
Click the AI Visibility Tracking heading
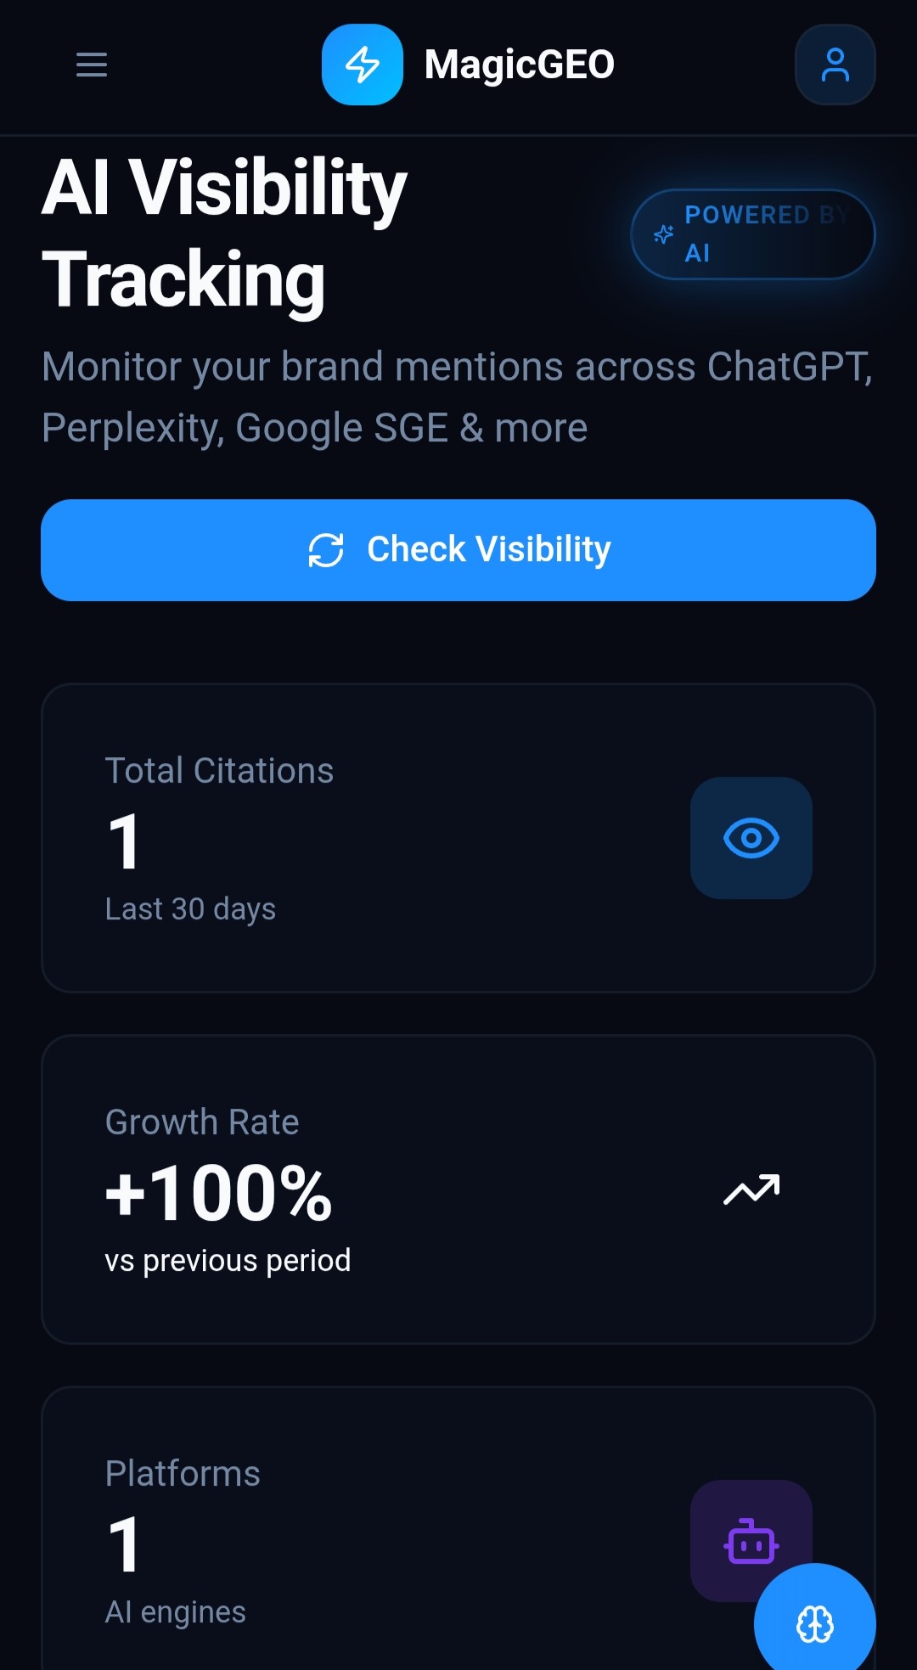tap(225, 233)
